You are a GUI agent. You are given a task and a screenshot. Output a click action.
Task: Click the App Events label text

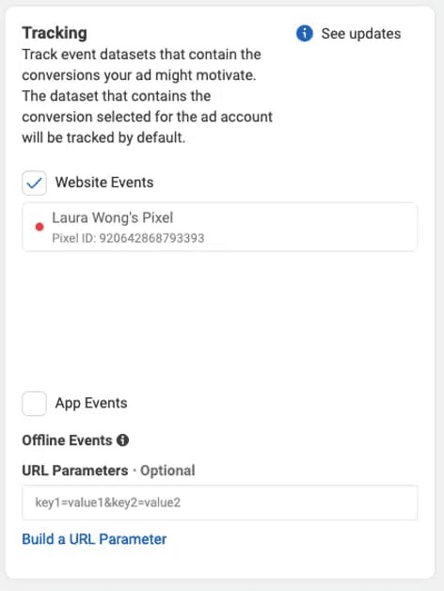[91, 404]
